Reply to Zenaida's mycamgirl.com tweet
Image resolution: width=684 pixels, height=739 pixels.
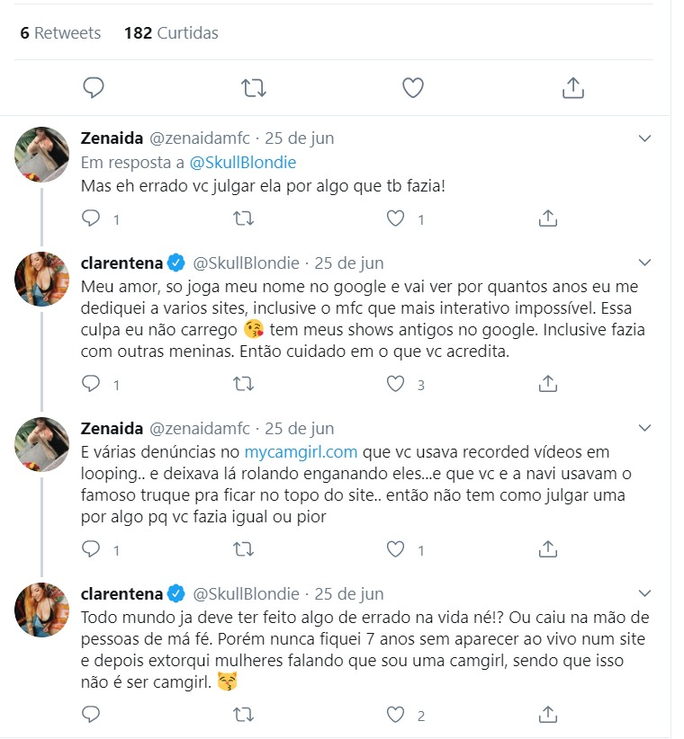91,549
